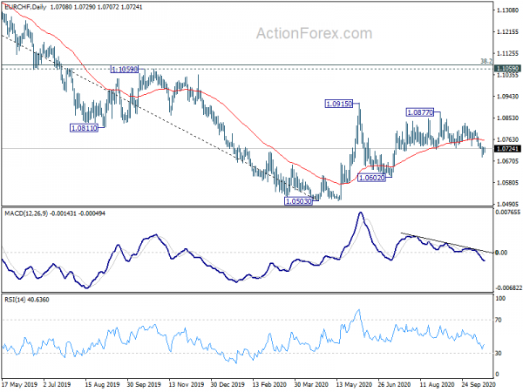Click the 1.09150 peak price label
Screen dimensions: 523x392
coord(339,104)
